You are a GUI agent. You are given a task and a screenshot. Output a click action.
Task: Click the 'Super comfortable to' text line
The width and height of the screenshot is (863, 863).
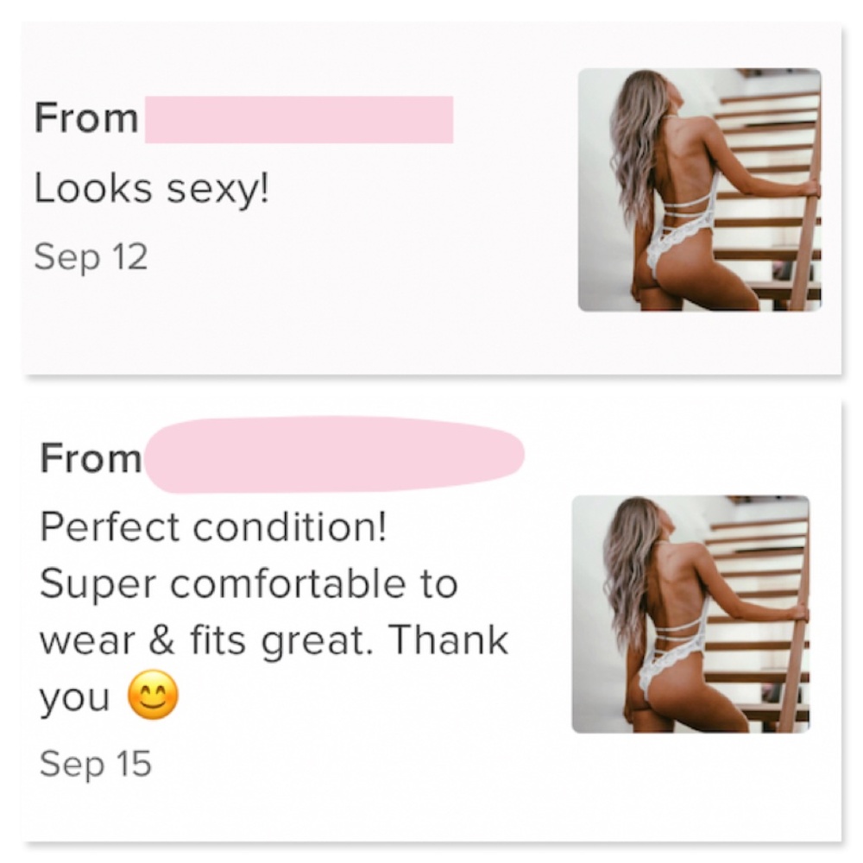(249, 584)
